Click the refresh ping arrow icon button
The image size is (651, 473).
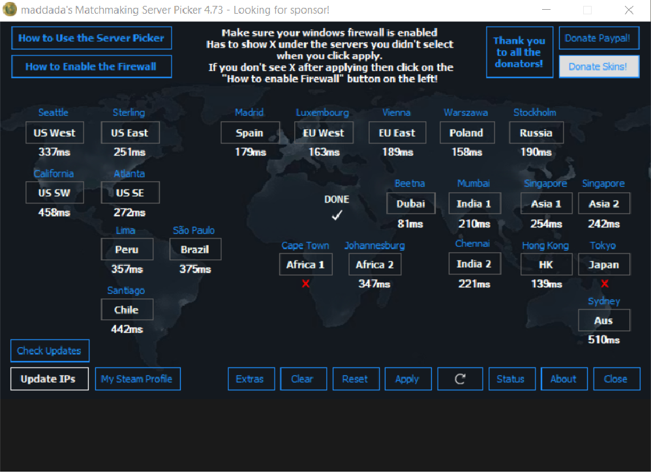(x=460, y=379)
